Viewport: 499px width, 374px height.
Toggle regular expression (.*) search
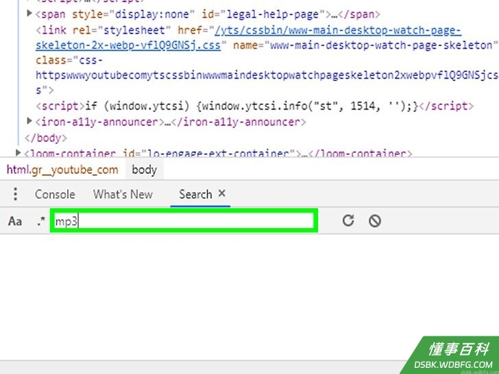pyautogui.click(x=40, y=221)
